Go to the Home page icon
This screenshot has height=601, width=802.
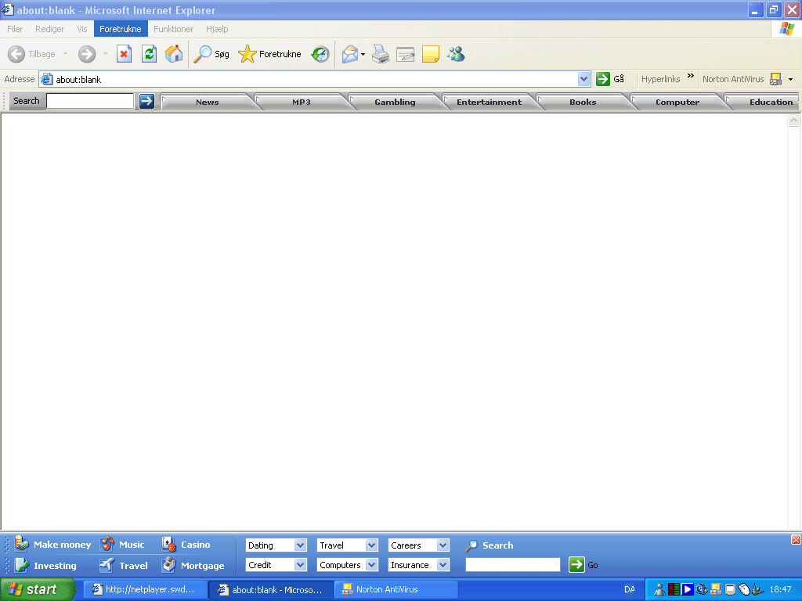(174, 54)
